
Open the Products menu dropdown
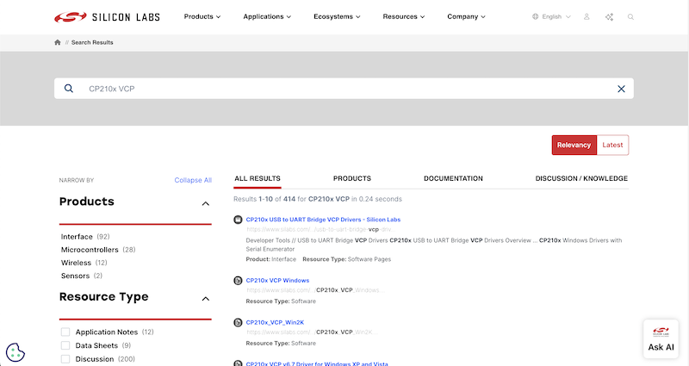coord(202,16)
